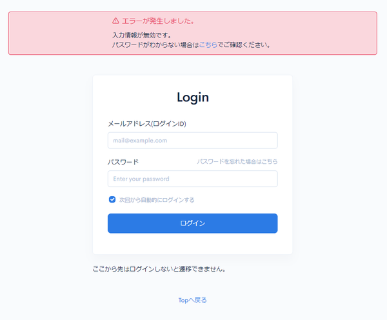Uncheck 次回から自動的にログインする checkbox

112,199
